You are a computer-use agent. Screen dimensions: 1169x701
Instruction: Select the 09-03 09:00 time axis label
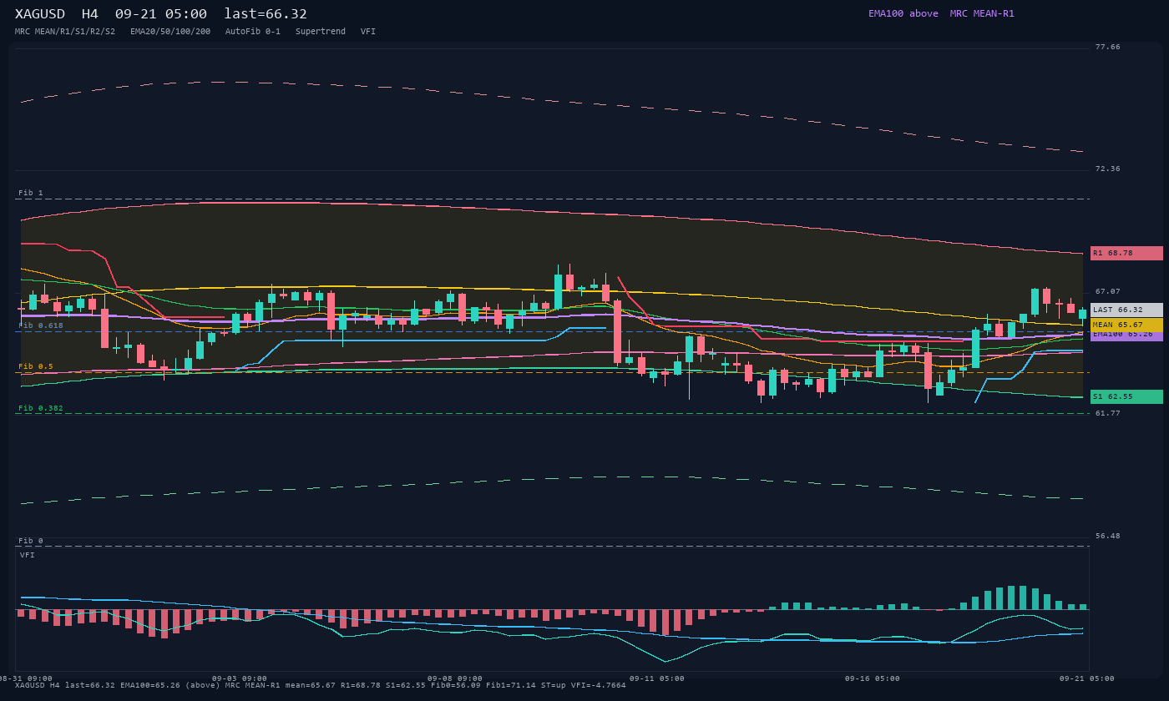(x=240, y=678)
